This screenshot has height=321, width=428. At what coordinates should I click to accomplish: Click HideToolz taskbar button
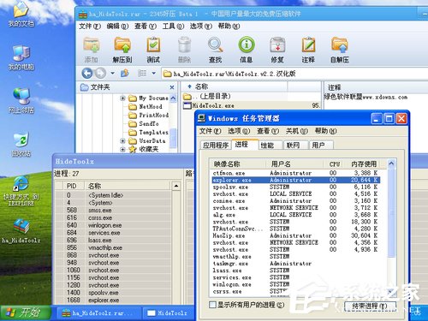[169, 313]
